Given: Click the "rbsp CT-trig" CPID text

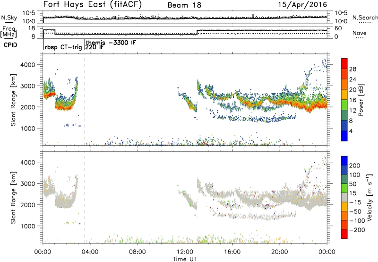Looking at the screenshot, I should click(x=63, y=47).
